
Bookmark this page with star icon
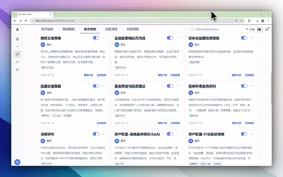242,21
